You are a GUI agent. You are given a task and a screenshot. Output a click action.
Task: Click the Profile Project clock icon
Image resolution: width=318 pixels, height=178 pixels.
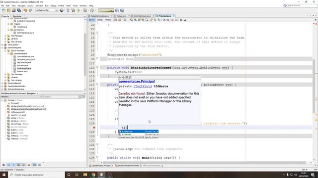click(92, 10)
